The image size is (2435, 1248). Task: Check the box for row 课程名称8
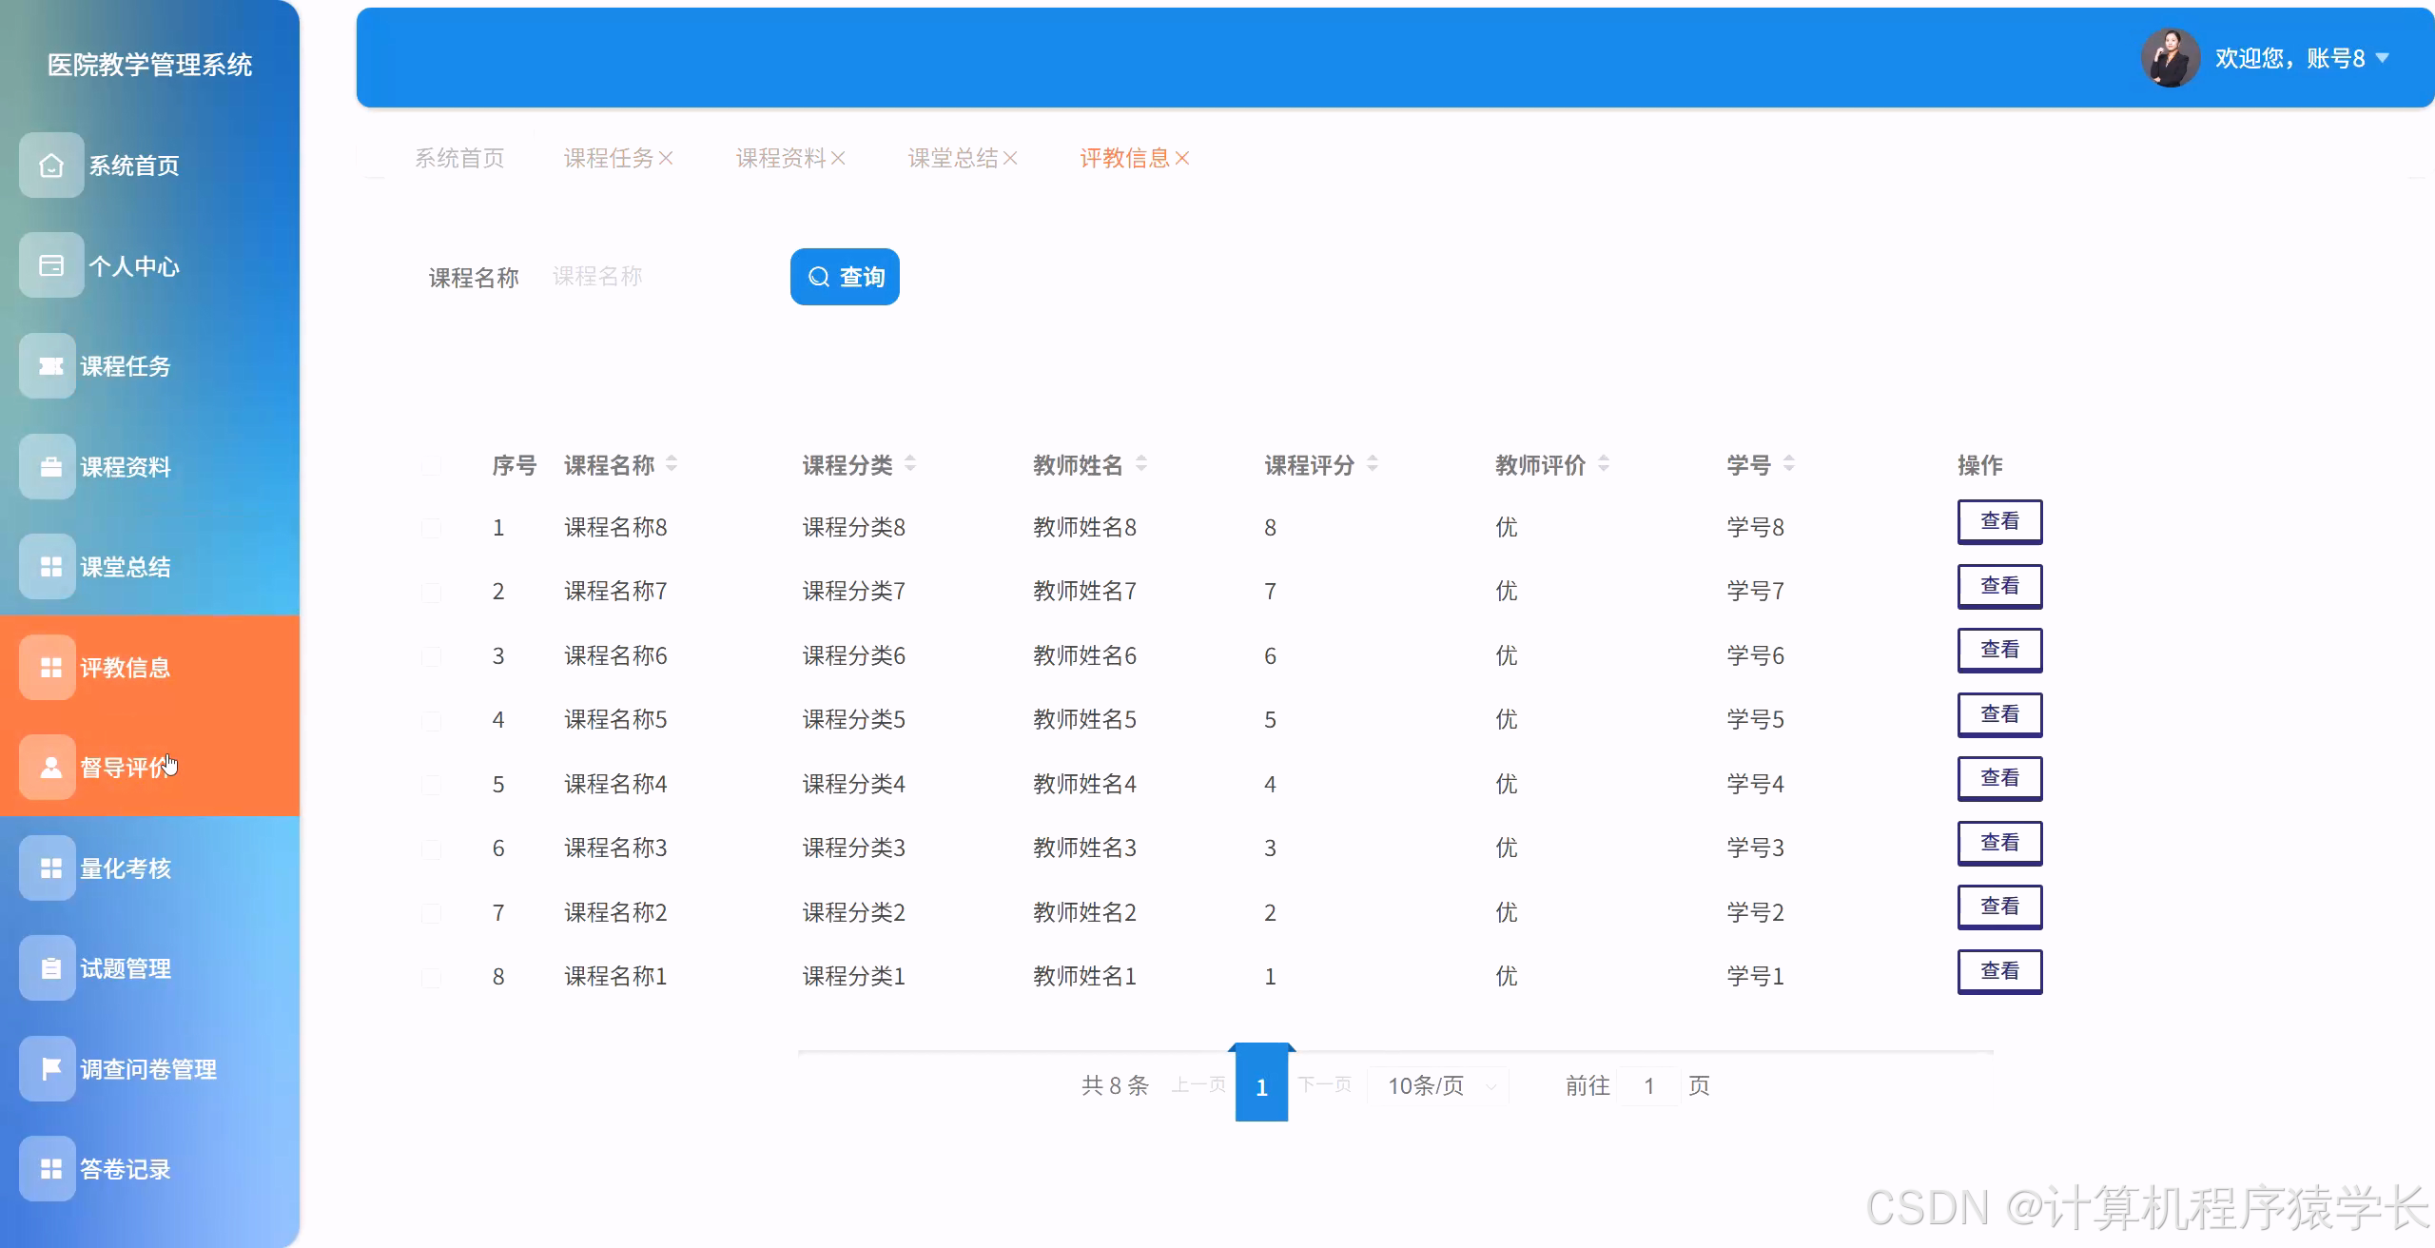(x=432, y=528)
